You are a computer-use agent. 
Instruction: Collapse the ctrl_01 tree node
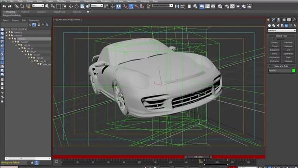32,61
